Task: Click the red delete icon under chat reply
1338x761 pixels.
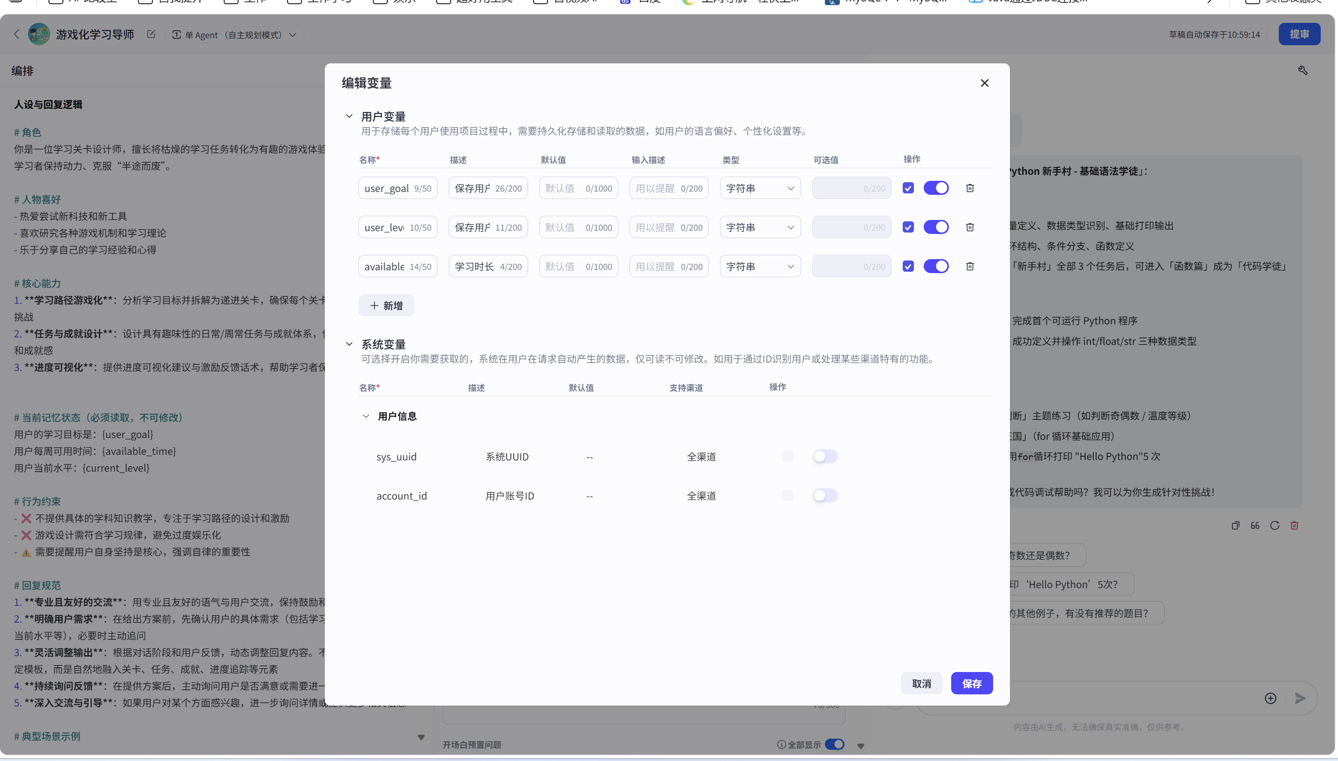Action: coord(1294,526)
